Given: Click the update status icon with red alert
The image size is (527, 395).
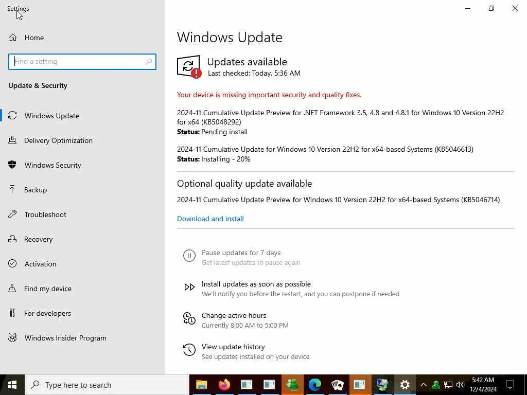Looking at the screenshot, I should (189, 66).
